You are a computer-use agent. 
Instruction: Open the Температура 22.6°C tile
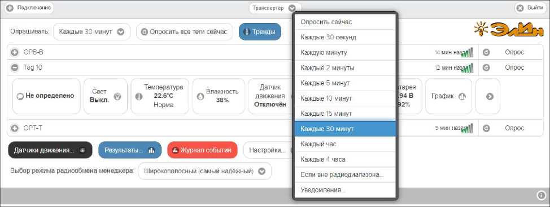click(x=160, y=96)
